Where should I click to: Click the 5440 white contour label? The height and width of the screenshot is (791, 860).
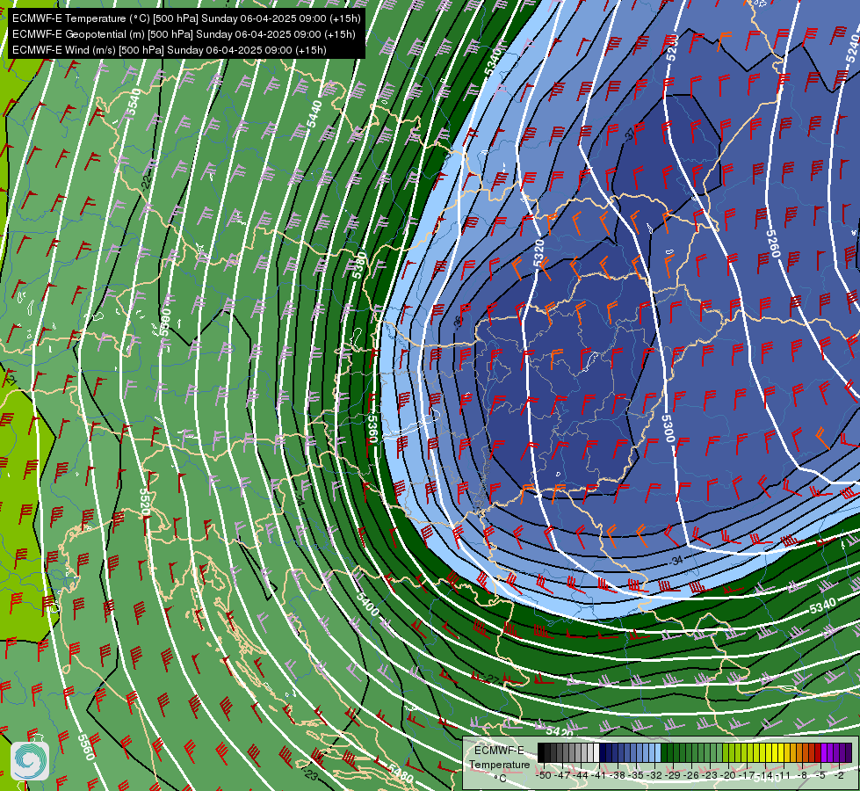[x=314, y=113]
